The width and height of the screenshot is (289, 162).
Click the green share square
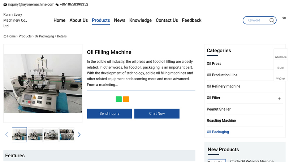coord(119,99)
